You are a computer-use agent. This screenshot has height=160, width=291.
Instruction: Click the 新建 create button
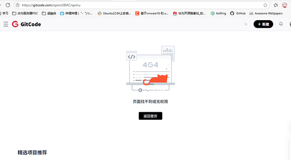pos(263,24)
